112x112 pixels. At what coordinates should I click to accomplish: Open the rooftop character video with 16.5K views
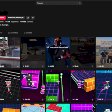click(x=10, y=53)
